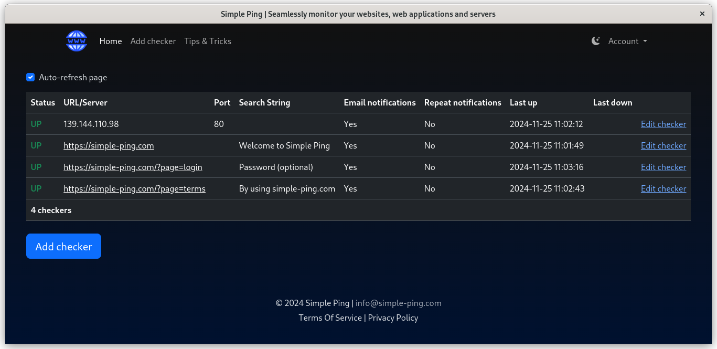Open Add checker nav item
This screenshot has height=349, width=717.
(153, 41)
